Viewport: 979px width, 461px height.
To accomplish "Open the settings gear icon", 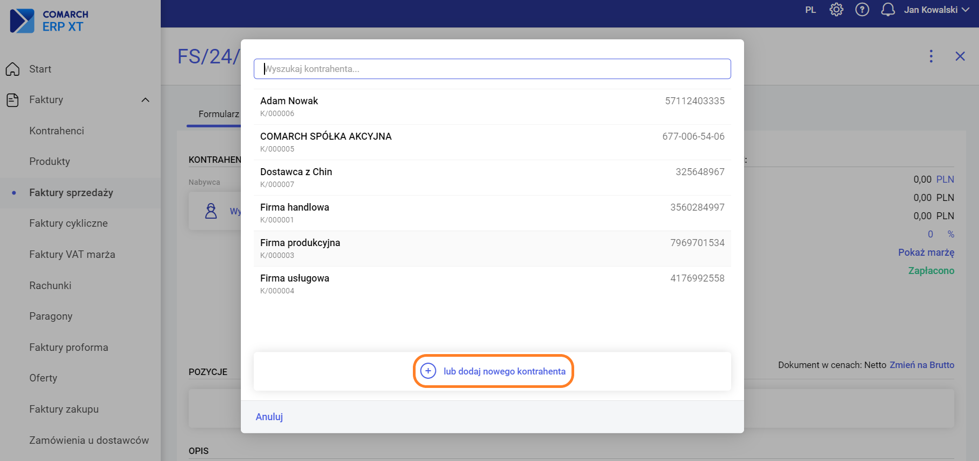I will (x=836, y=10).
